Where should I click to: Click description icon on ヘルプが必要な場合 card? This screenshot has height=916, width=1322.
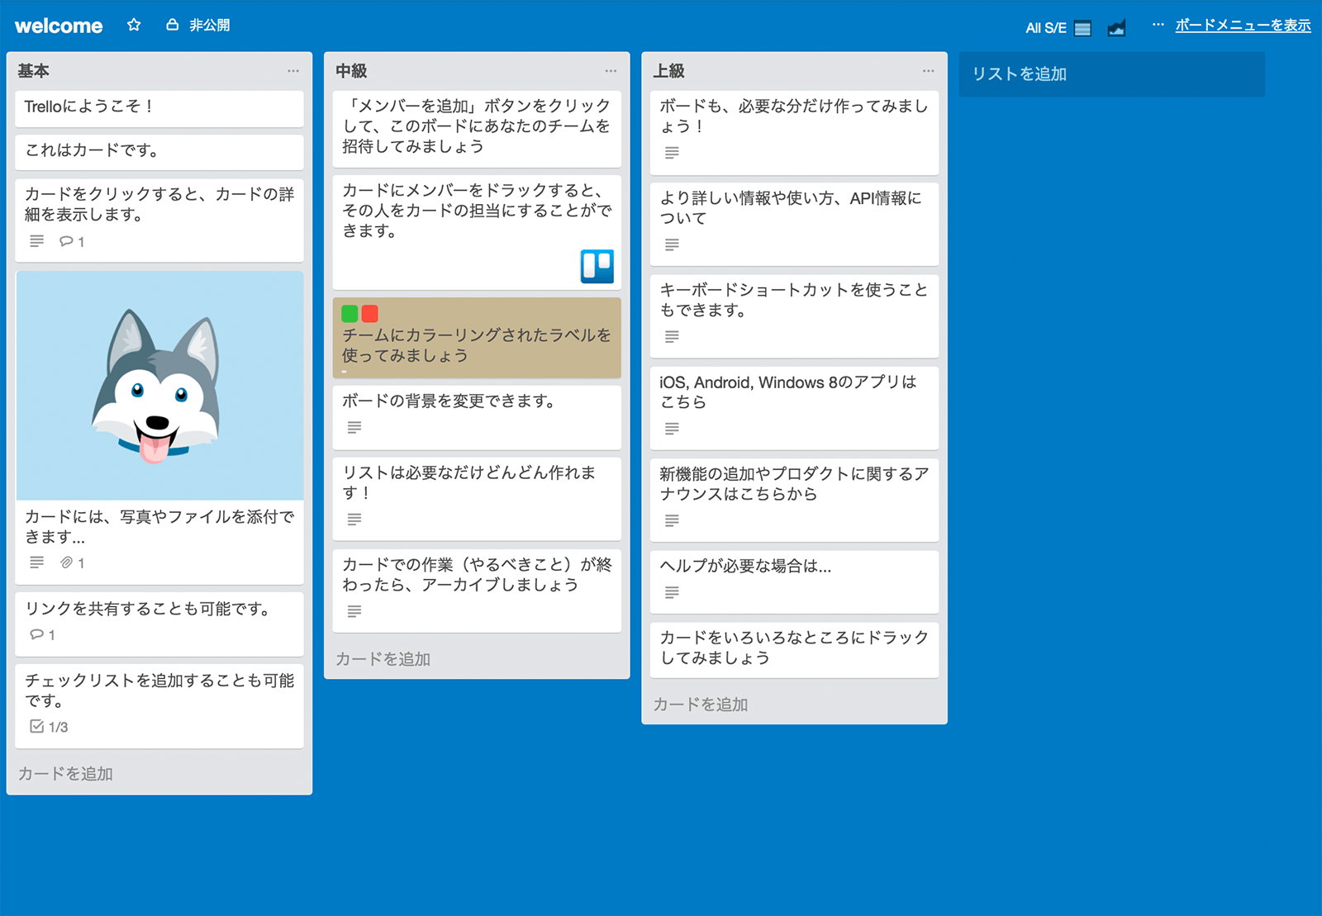[x=672, y=592]
